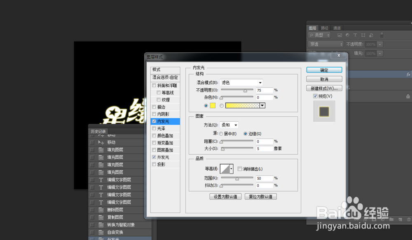Viewport: 412px width, 240px height.
Task: Switch to the 通道 tab
Action: coord(337,28)
